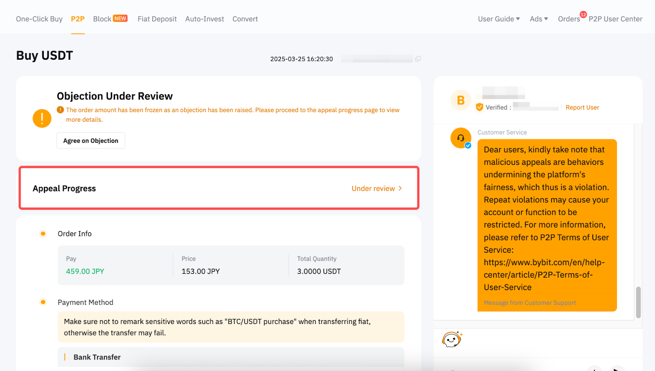The image size is (655, 371).
Task: Click the Report User link
Action: click(x=582, y=107)
